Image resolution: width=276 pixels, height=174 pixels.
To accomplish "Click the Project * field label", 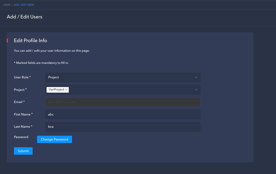I will (20, 90).
